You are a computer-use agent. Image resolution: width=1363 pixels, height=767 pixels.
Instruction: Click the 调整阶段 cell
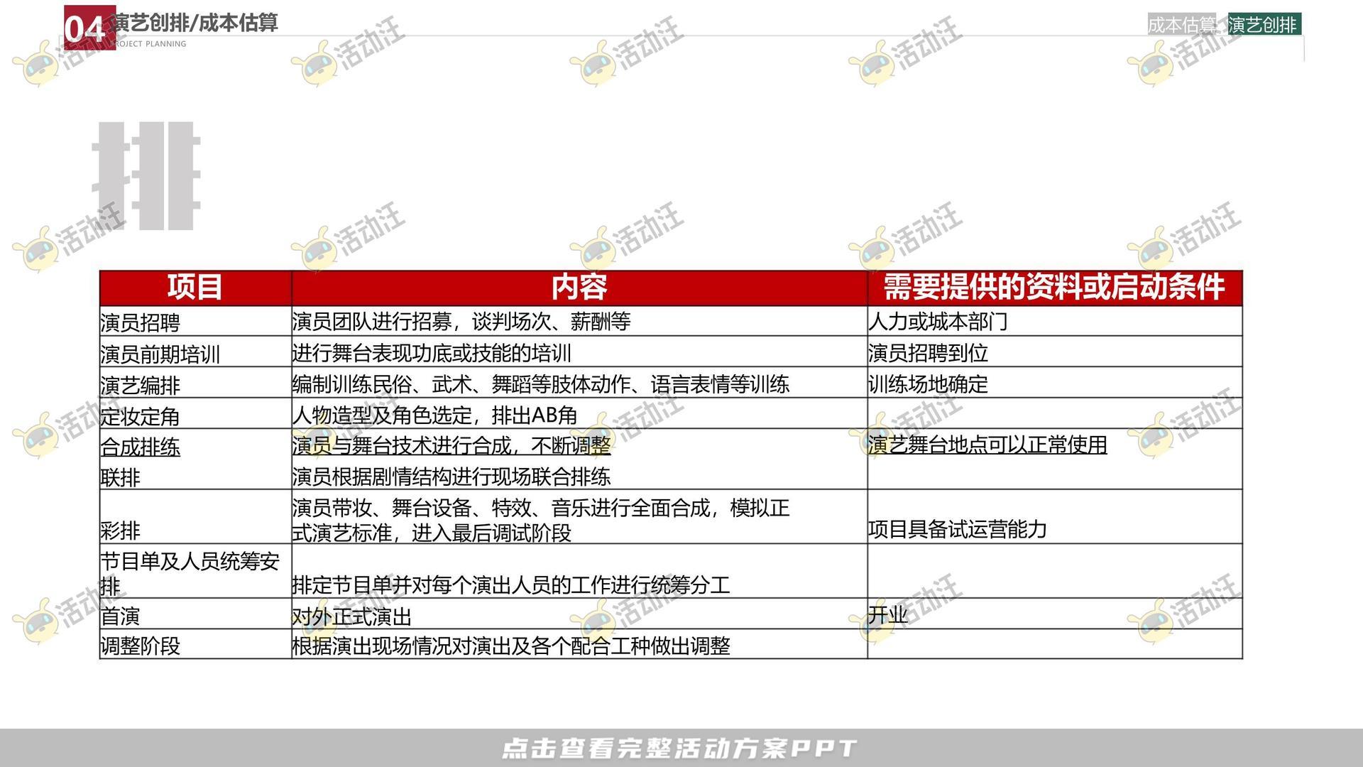195,645
